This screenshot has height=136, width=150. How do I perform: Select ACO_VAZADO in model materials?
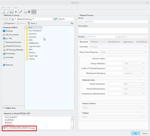[x=11, y=117]
